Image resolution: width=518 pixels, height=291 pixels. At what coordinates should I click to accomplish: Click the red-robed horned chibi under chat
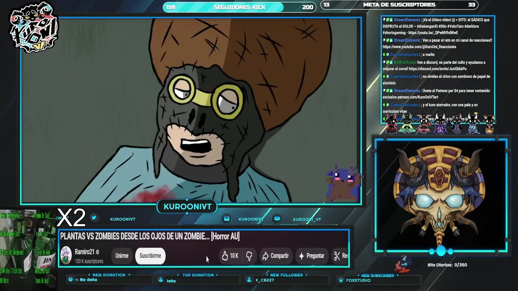coord(391,124)
